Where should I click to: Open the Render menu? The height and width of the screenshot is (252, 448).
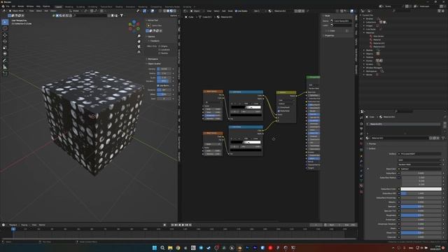tap(21, 6)
